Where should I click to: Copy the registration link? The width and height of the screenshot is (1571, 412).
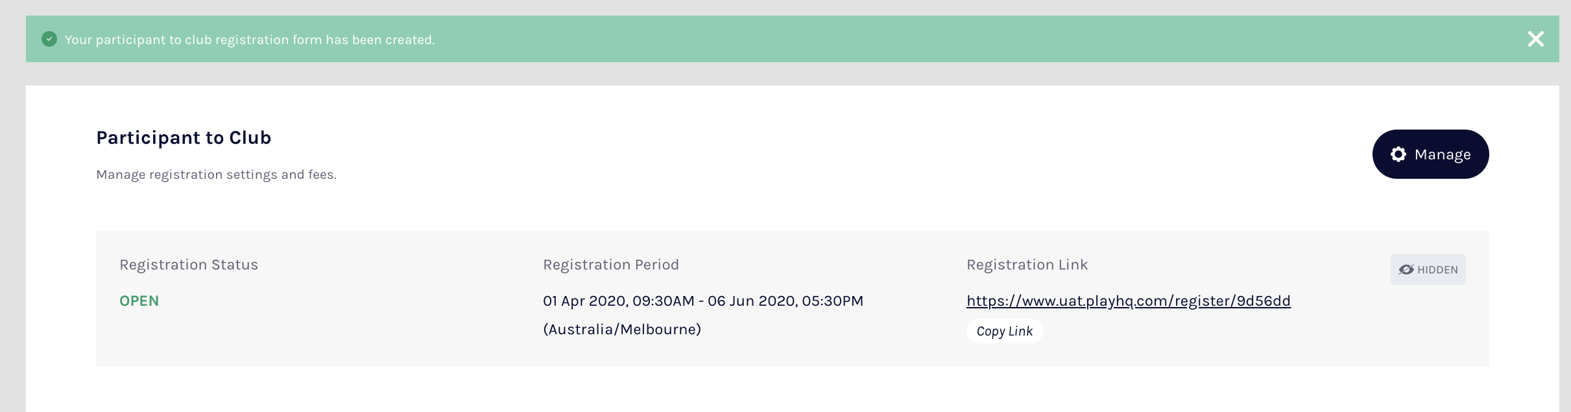[1004, 331]
